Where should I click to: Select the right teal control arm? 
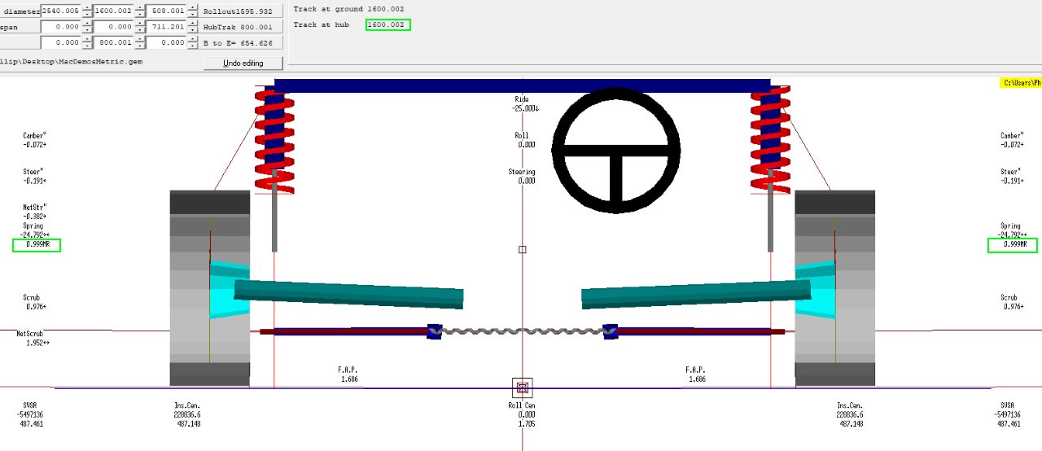(x=696, y=293)
